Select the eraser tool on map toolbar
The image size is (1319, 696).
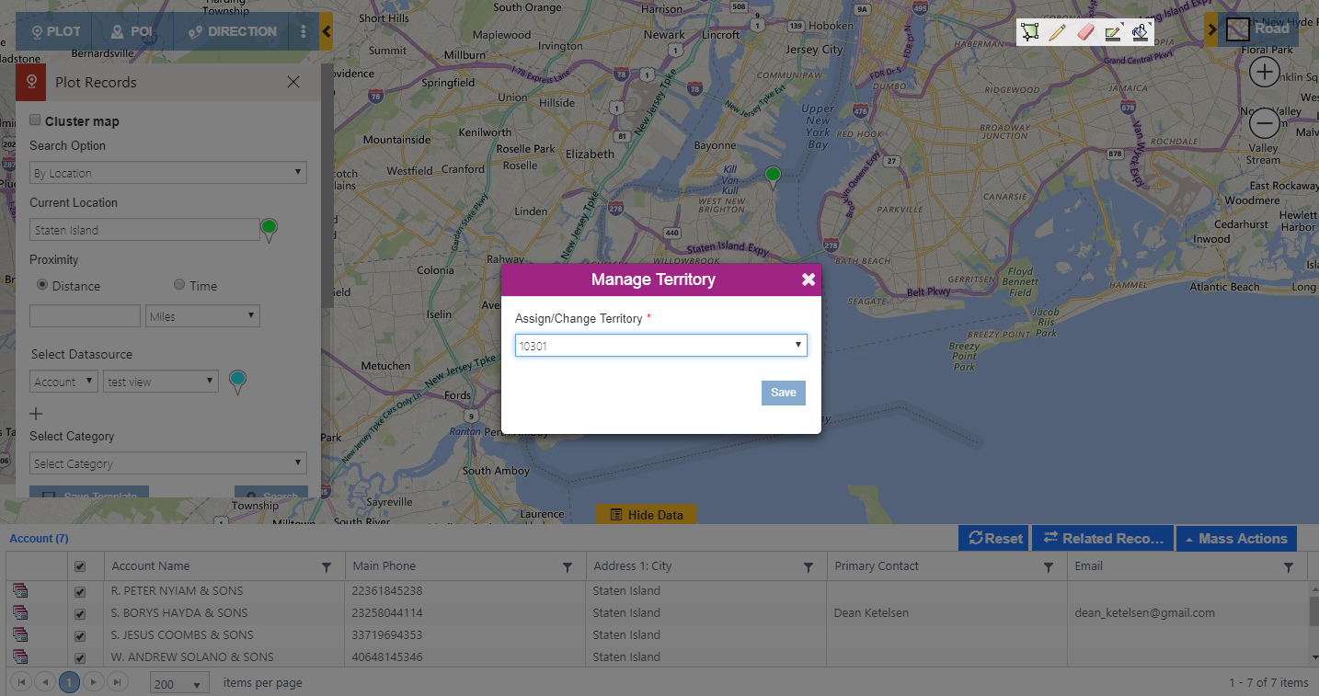pos(1085,32)
